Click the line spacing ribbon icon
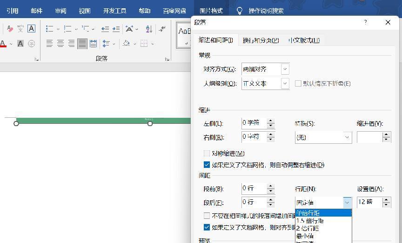Image resolution: width=402 pixels, height=243 pixels. 106,44
